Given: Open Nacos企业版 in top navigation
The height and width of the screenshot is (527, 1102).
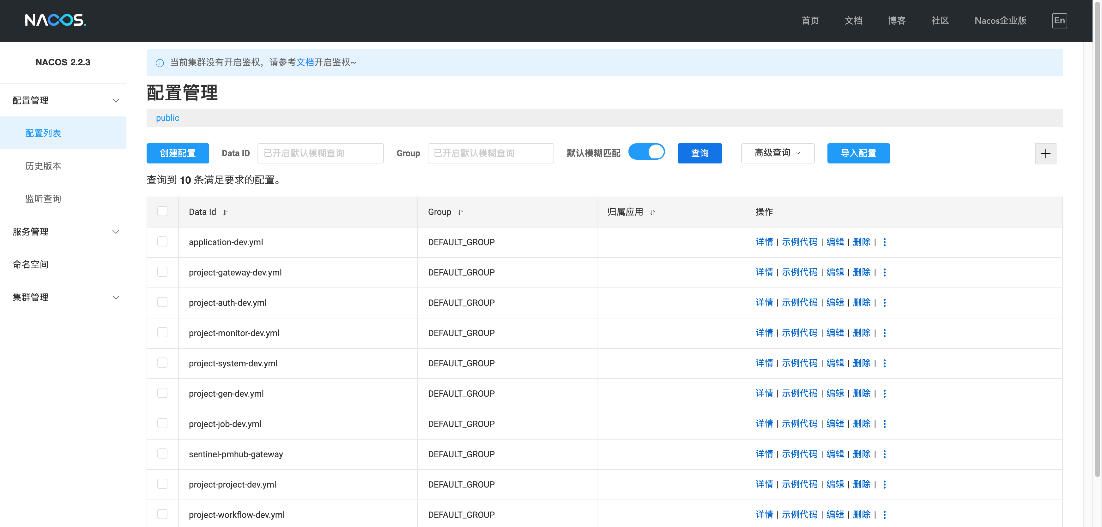Looking at the screenshot, I should click(1000, 21).
